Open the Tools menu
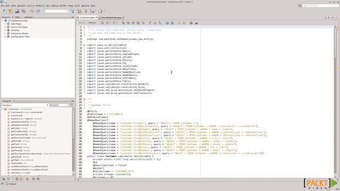 pos(77,6)
